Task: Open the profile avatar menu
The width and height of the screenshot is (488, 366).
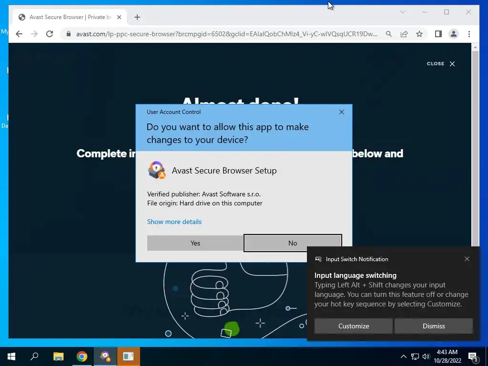Action: 454,34
